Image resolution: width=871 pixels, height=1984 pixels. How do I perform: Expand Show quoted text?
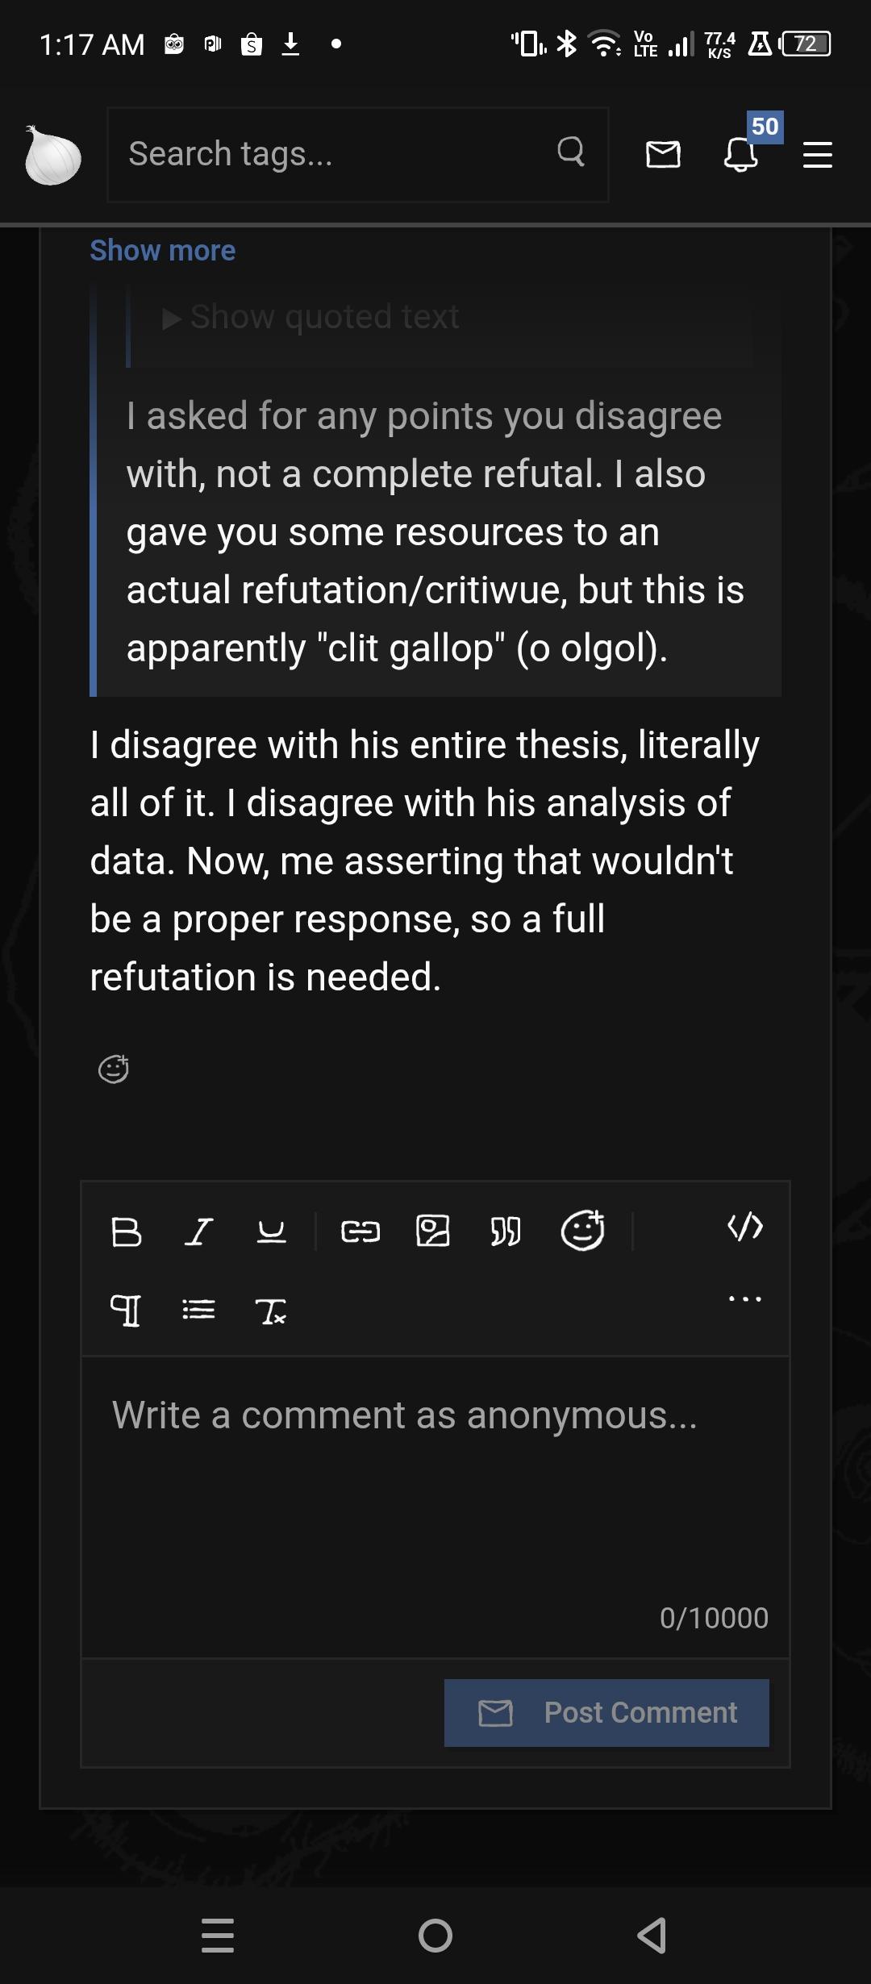(x=311, y=318)
